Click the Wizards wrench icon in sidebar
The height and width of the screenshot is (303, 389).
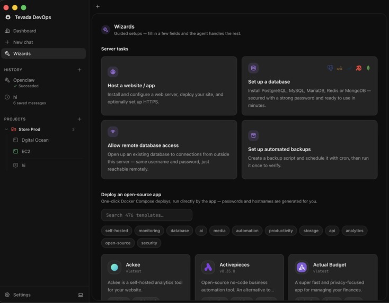pyautogui.click(x=7, y=53)
